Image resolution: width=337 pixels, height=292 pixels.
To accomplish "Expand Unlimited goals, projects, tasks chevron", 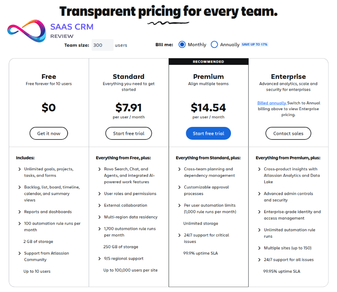I will point(20,169).
